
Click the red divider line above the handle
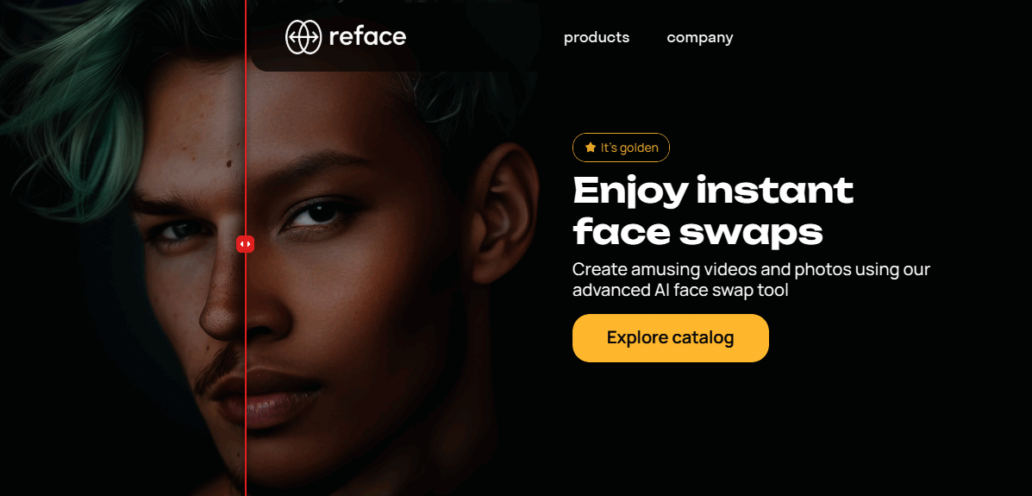[x=246, y=118]
